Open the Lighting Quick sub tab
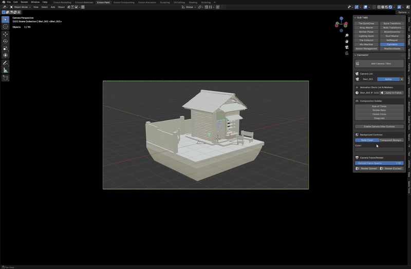 click(366, 36)
